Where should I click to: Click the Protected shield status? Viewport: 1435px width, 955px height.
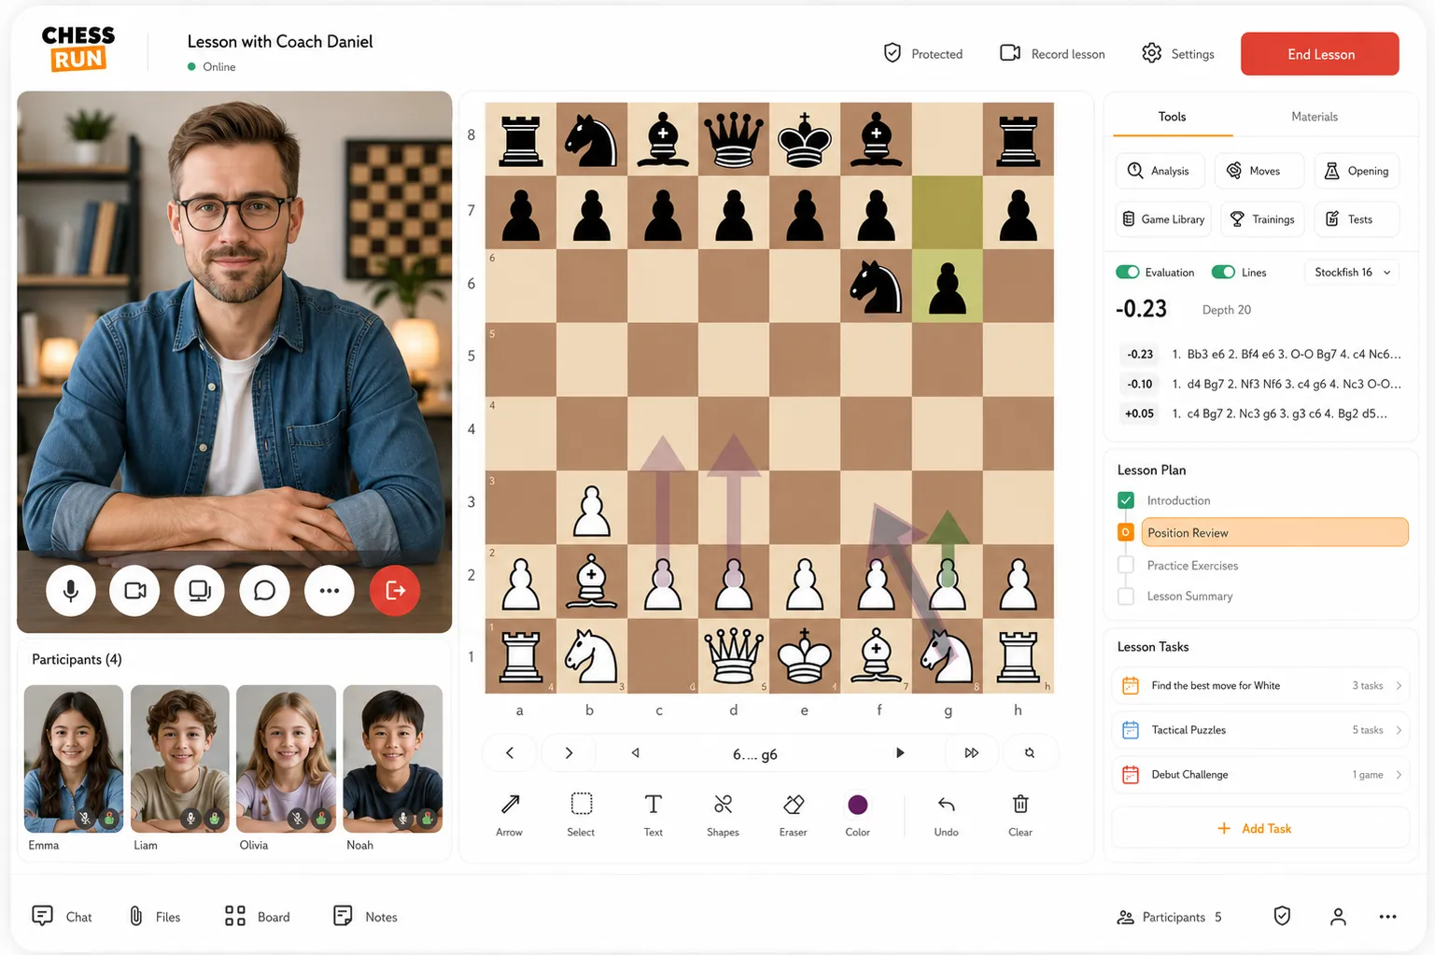pyautogui.click(x=923, y=54)
